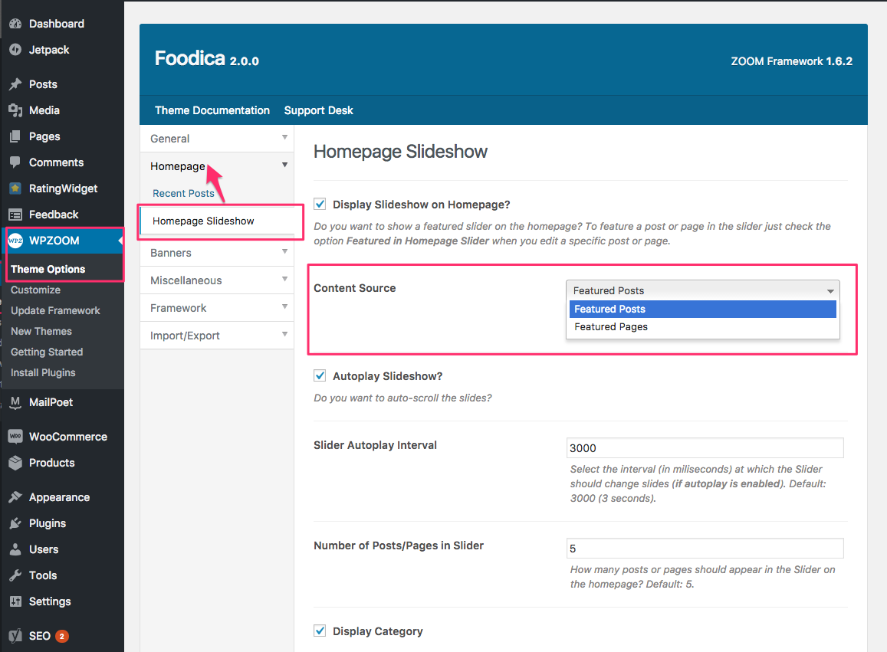This screenshot has height=652, width=887.
Task: Click the Jetpack icon
Action: [x=15, y=50]
